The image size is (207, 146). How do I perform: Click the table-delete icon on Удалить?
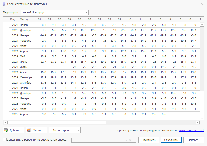click(x=29, y=130)
